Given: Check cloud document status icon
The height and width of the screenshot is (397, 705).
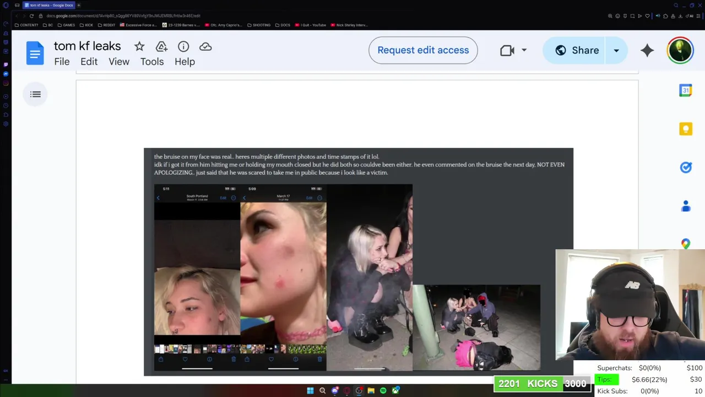Looking at the screenshot, I should [205, 47].
